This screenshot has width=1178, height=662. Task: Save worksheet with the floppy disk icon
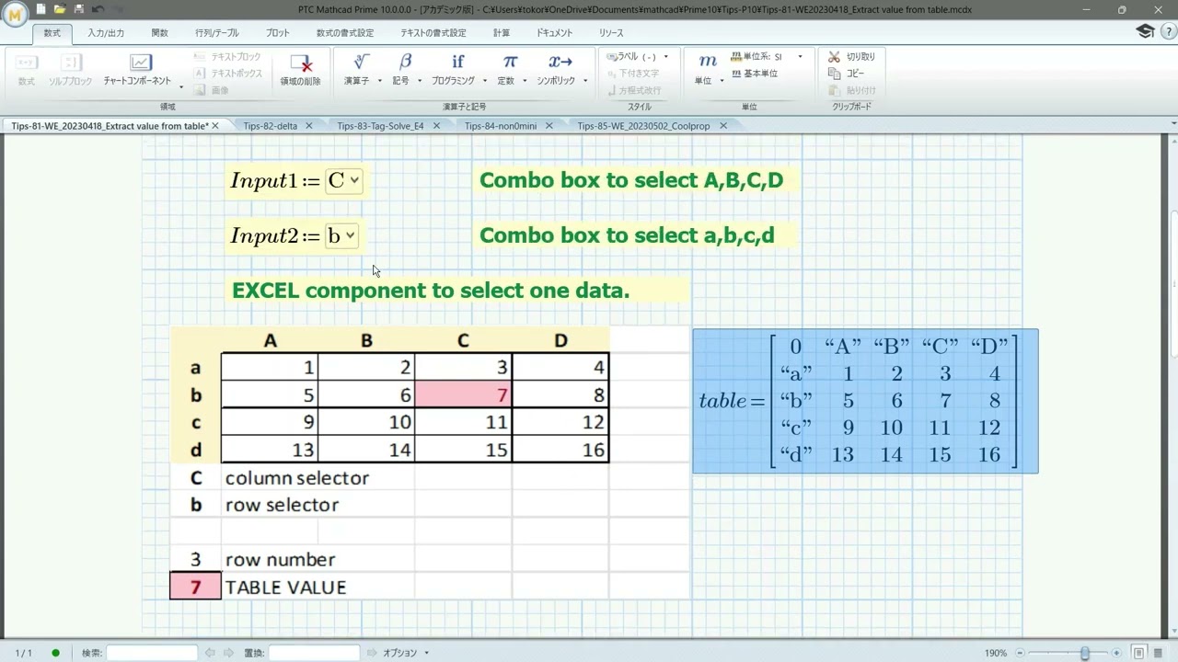pyautogui.click(x=79, y=9)
